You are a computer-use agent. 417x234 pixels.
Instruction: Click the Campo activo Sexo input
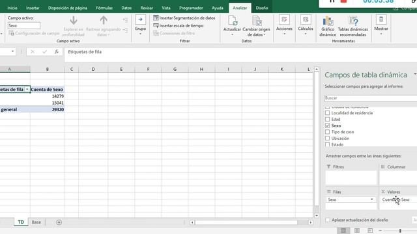[x=24, y=26]
